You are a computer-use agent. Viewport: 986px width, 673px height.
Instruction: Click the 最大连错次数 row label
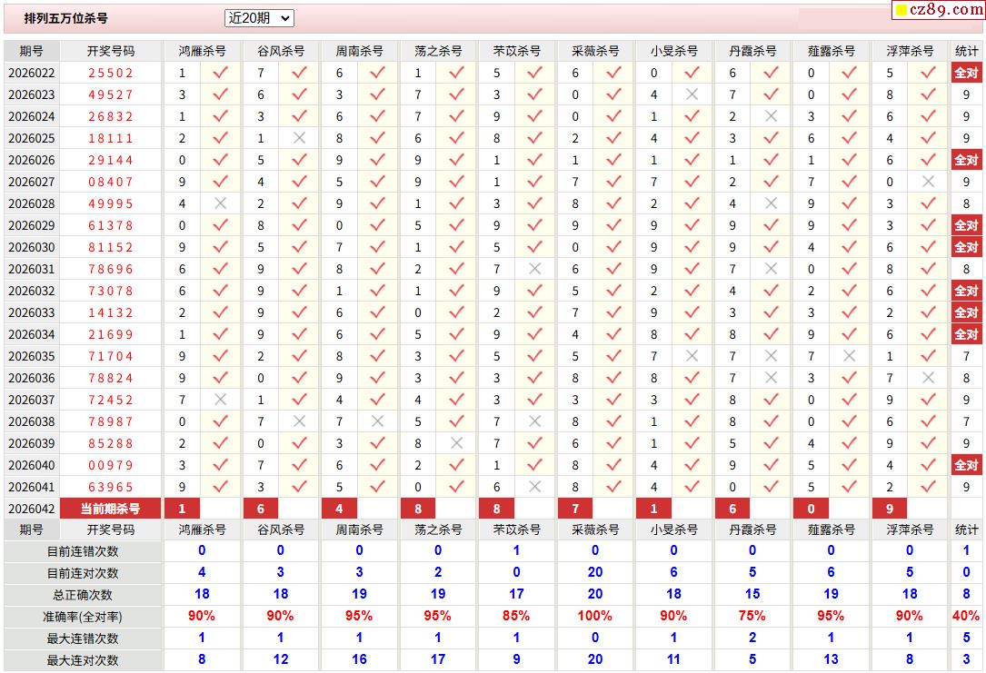(83, 638)
